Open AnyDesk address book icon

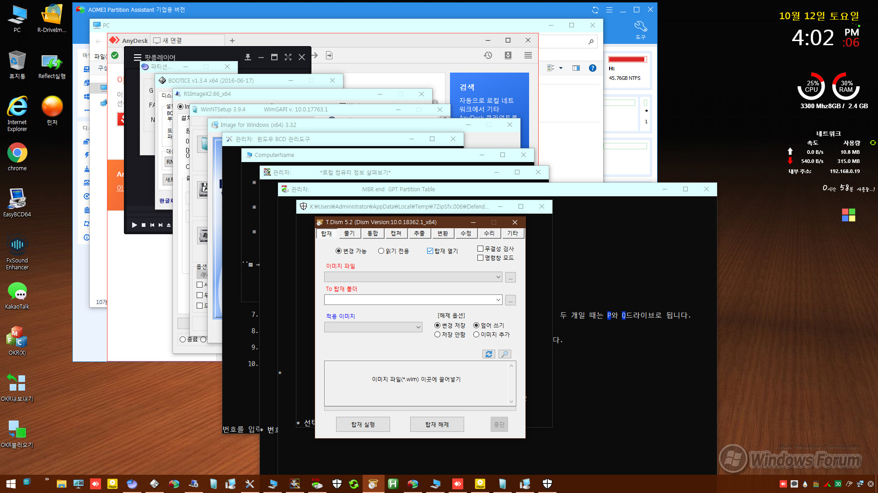coord(508,55)
